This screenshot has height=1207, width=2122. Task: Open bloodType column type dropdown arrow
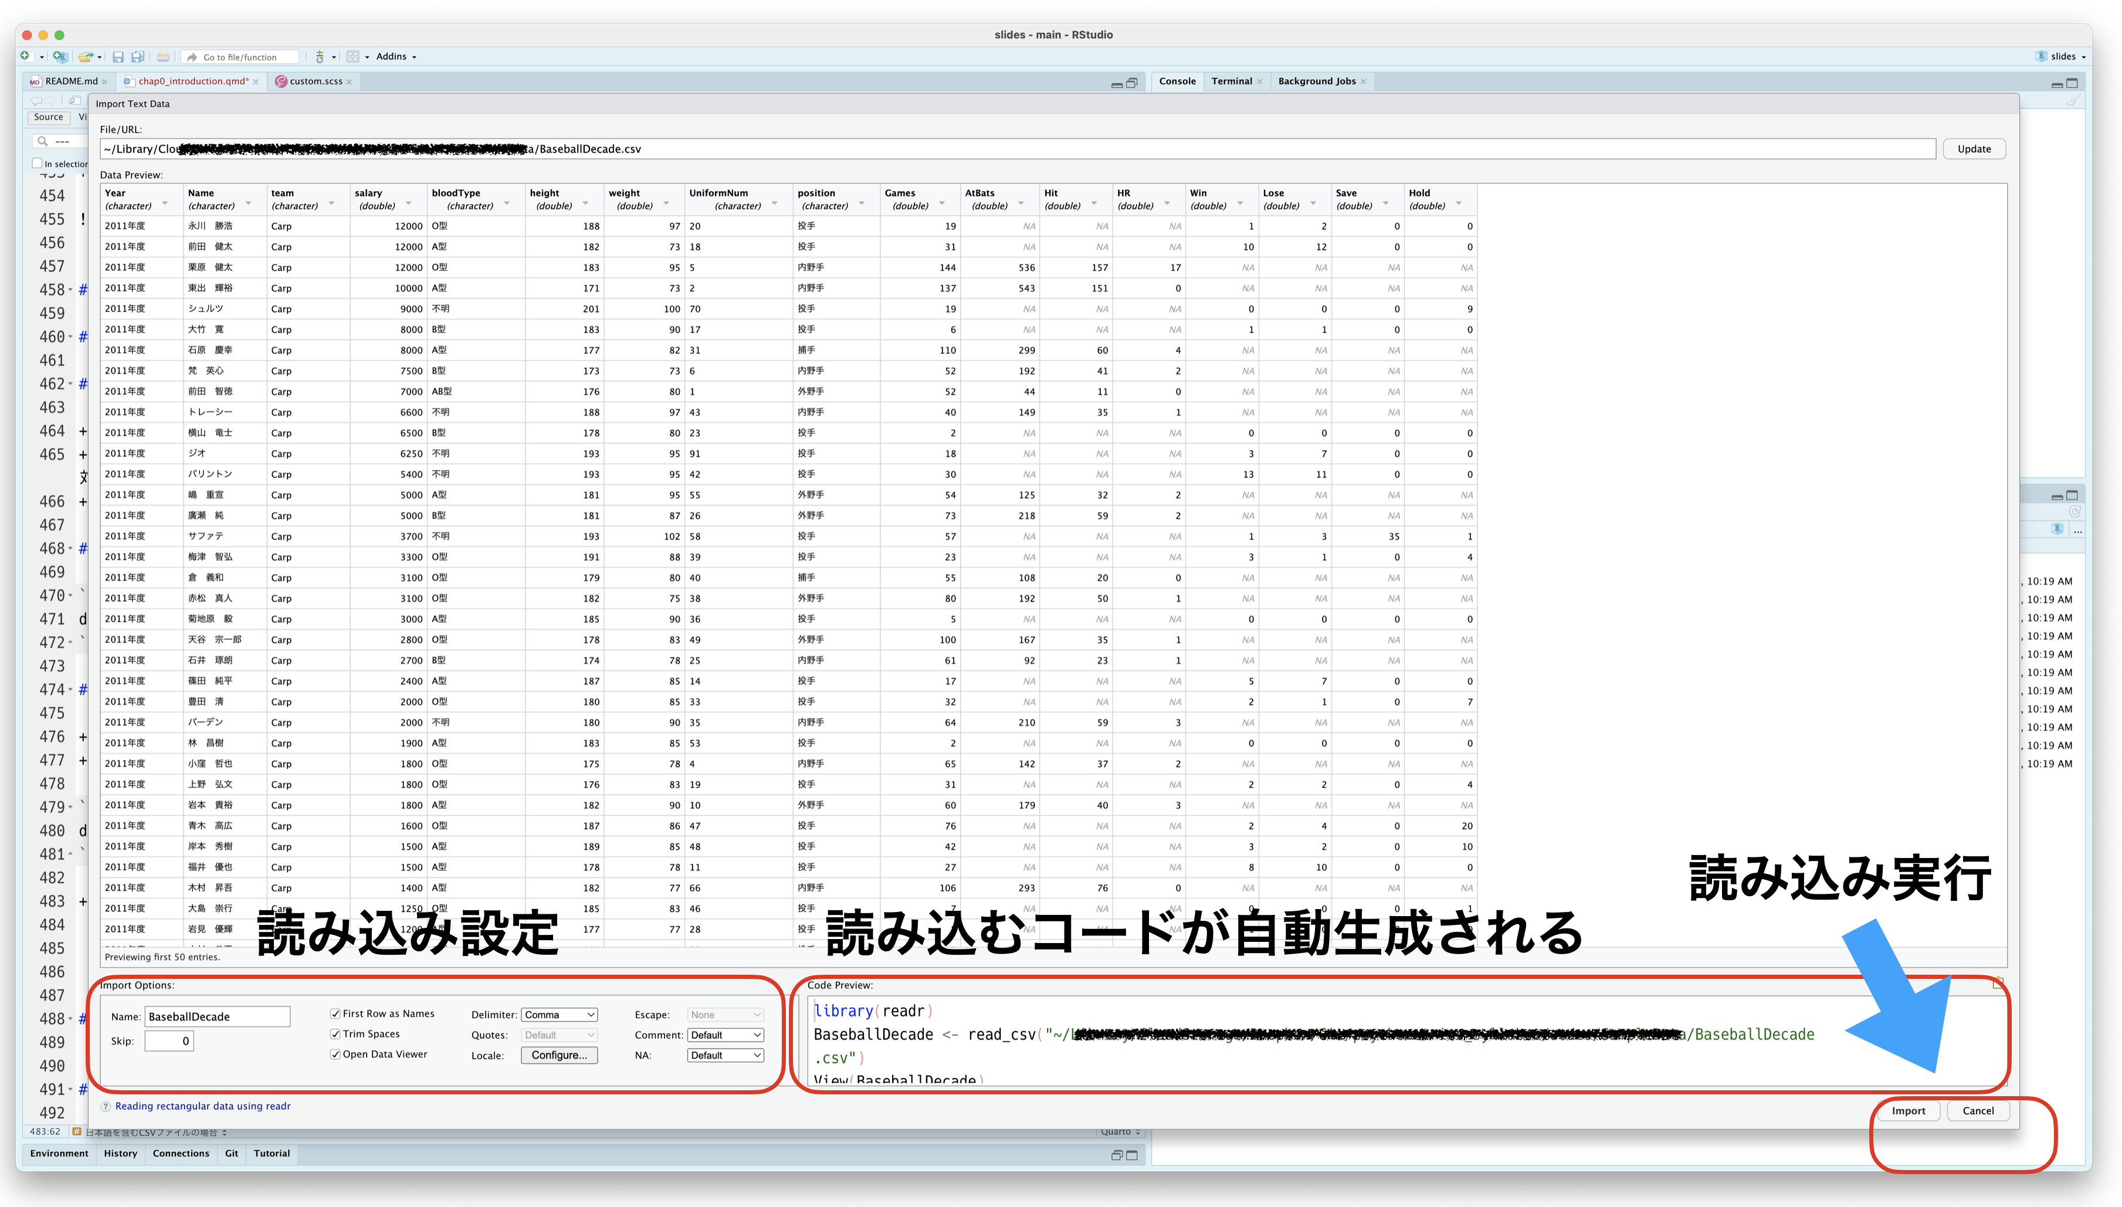point(507,204)
